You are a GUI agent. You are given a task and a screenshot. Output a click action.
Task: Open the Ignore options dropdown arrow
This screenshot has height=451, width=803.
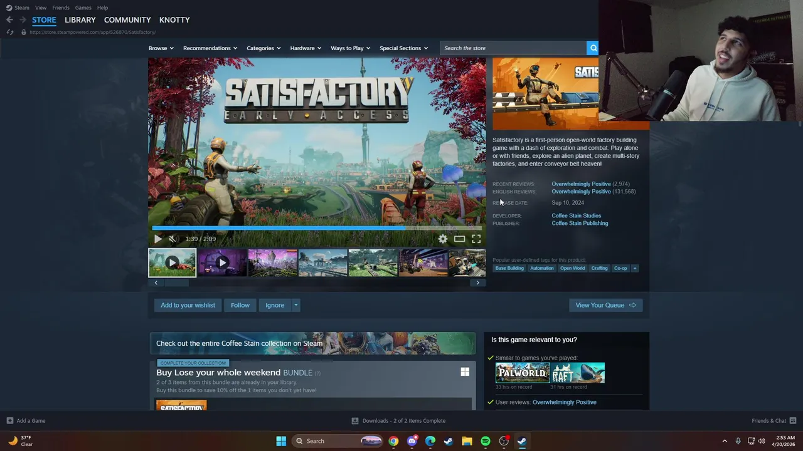[295, 305]
